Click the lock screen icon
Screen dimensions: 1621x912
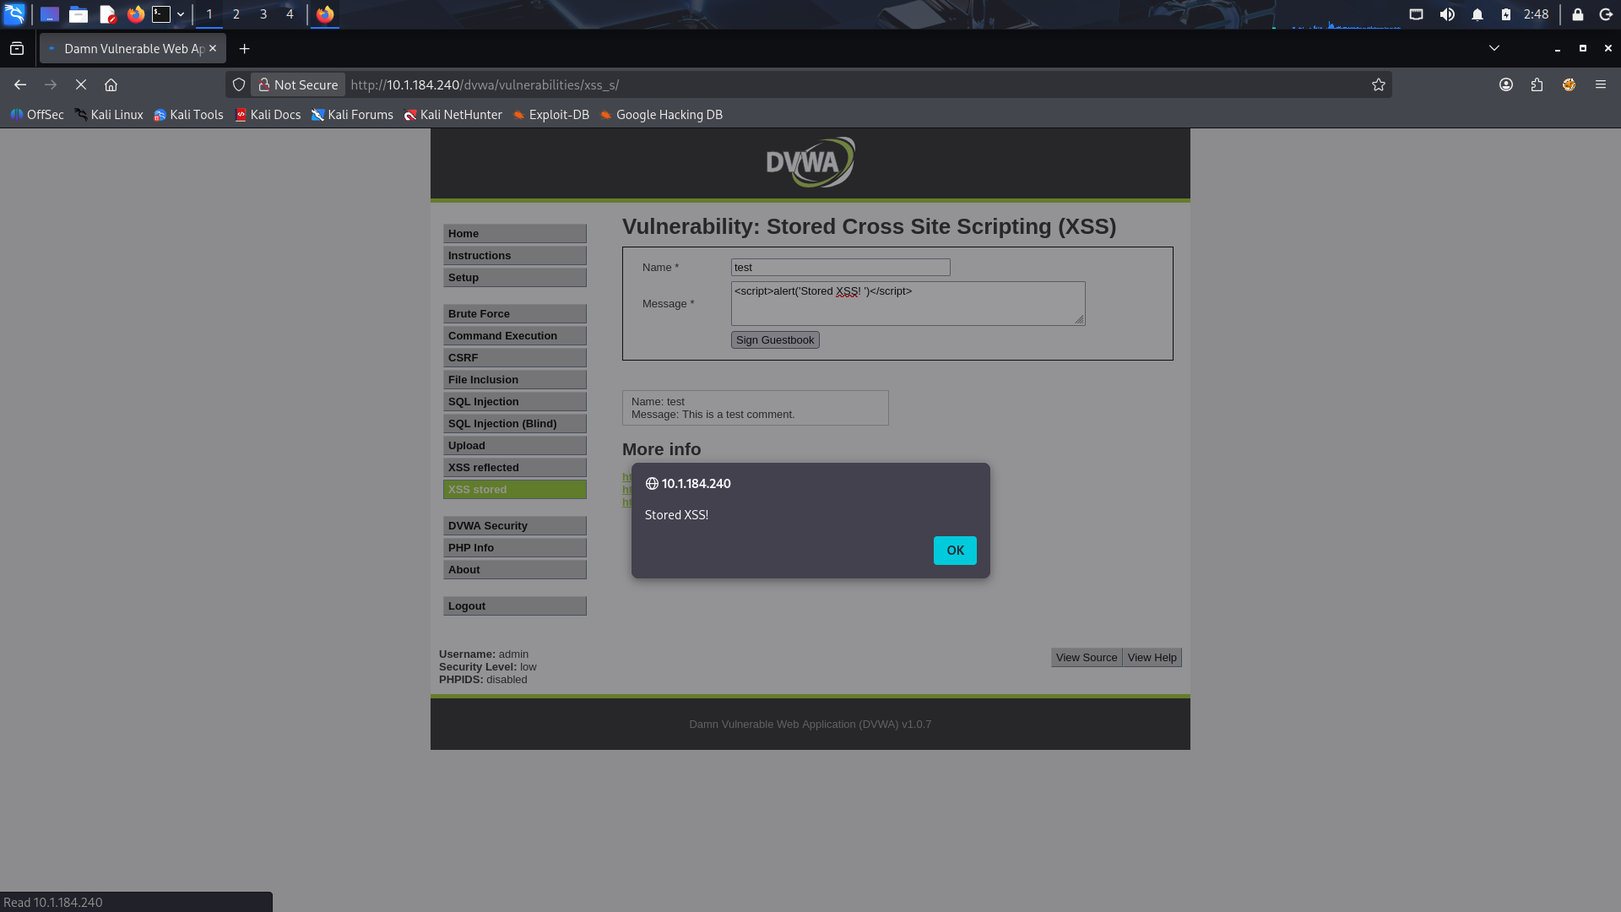tap(1577, 14)
